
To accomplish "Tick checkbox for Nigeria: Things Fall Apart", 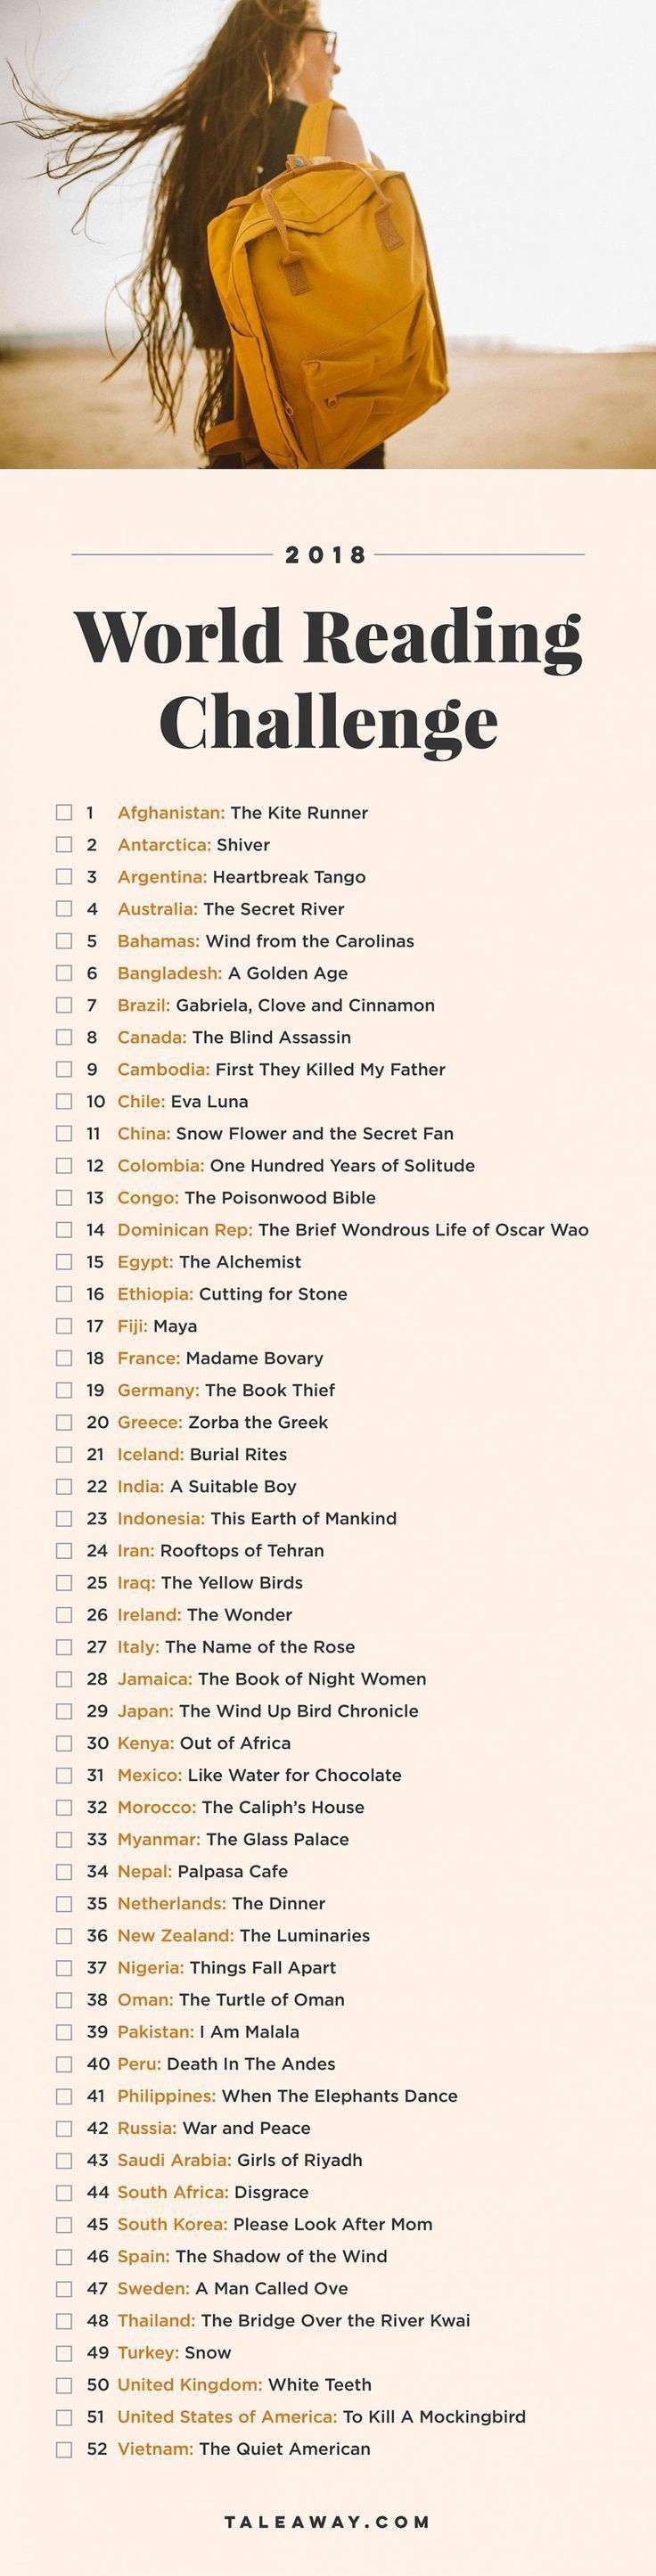I will [x=64, y=1967].
